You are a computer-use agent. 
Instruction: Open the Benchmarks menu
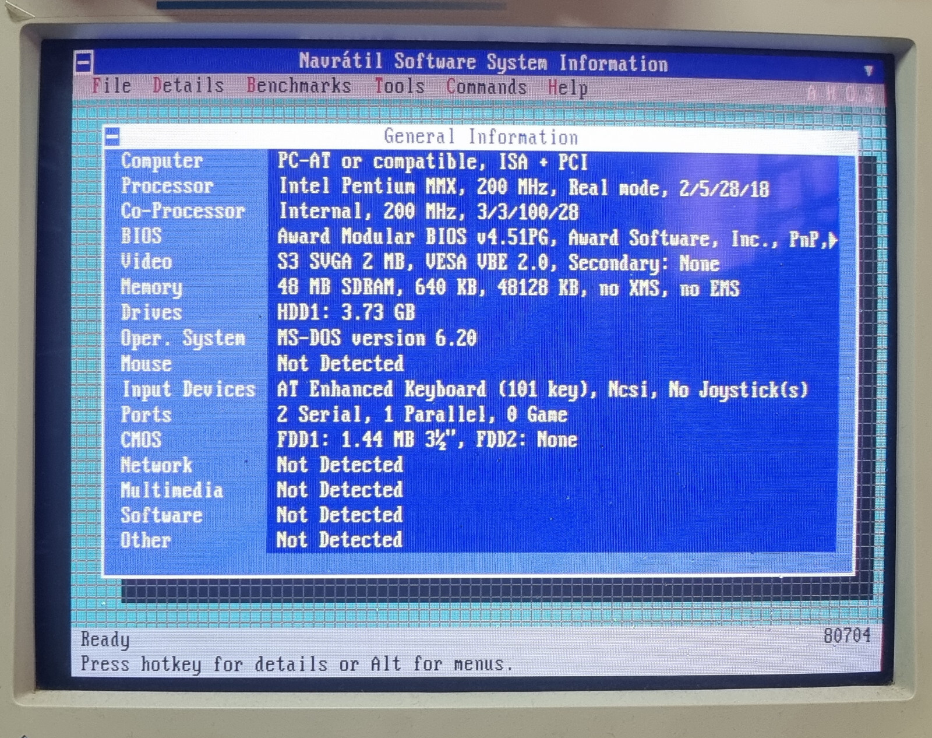(x=299, y=86)
